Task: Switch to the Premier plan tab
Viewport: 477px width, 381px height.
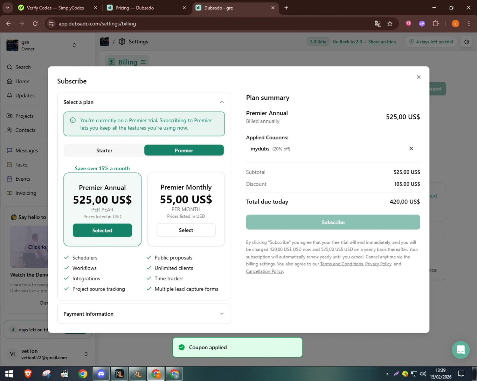Action: coord(184,150)
